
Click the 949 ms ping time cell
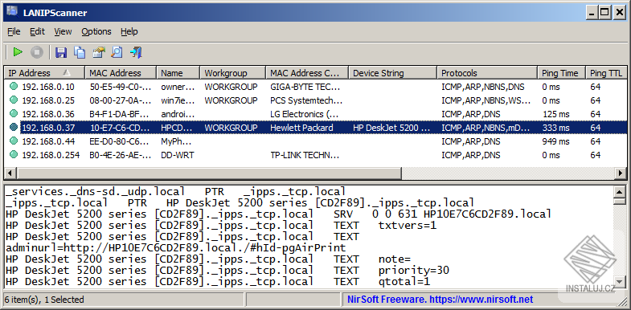click(556, 141)
